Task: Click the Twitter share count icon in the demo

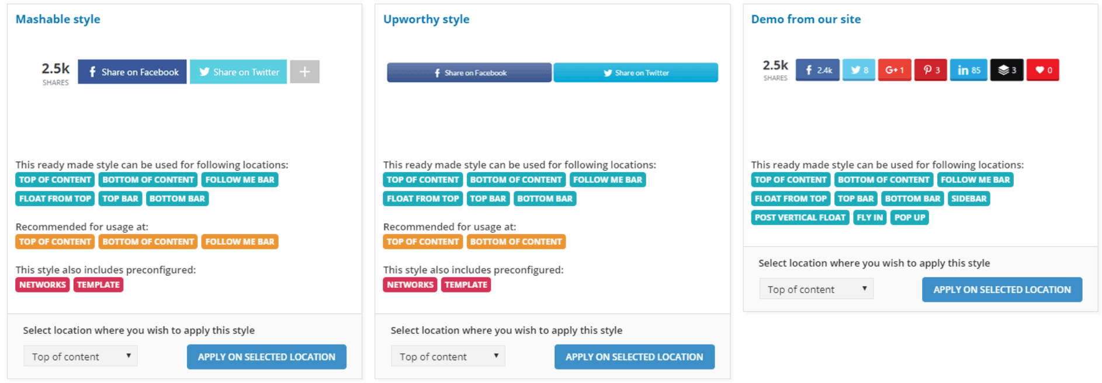Action: pos(858,69)
